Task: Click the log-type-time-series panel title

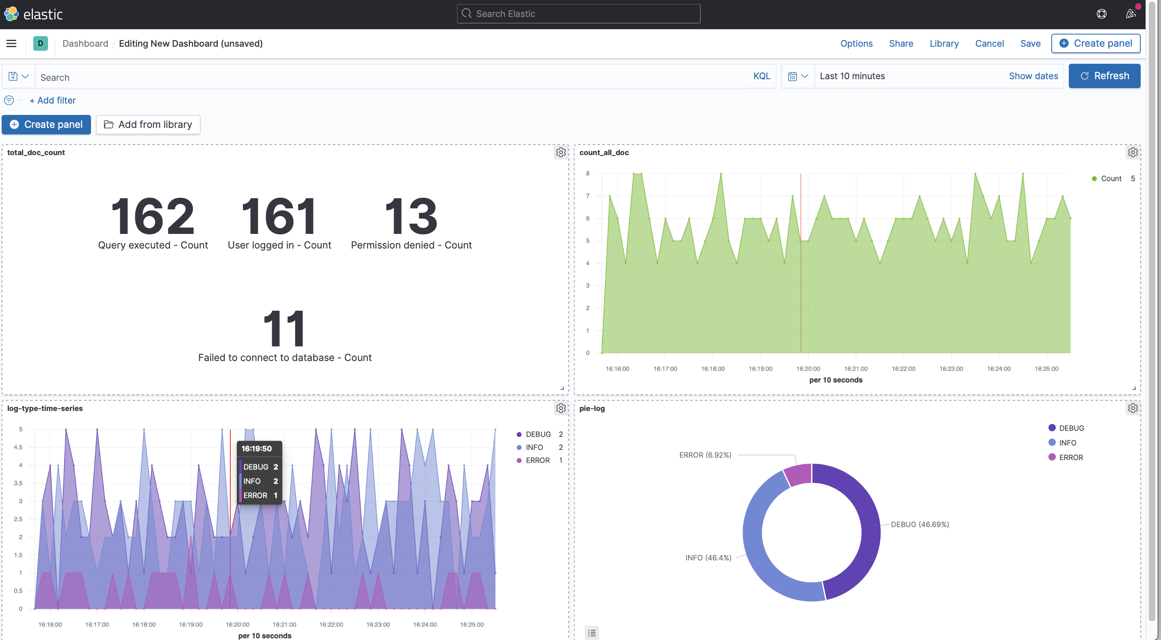Action: 45,409
